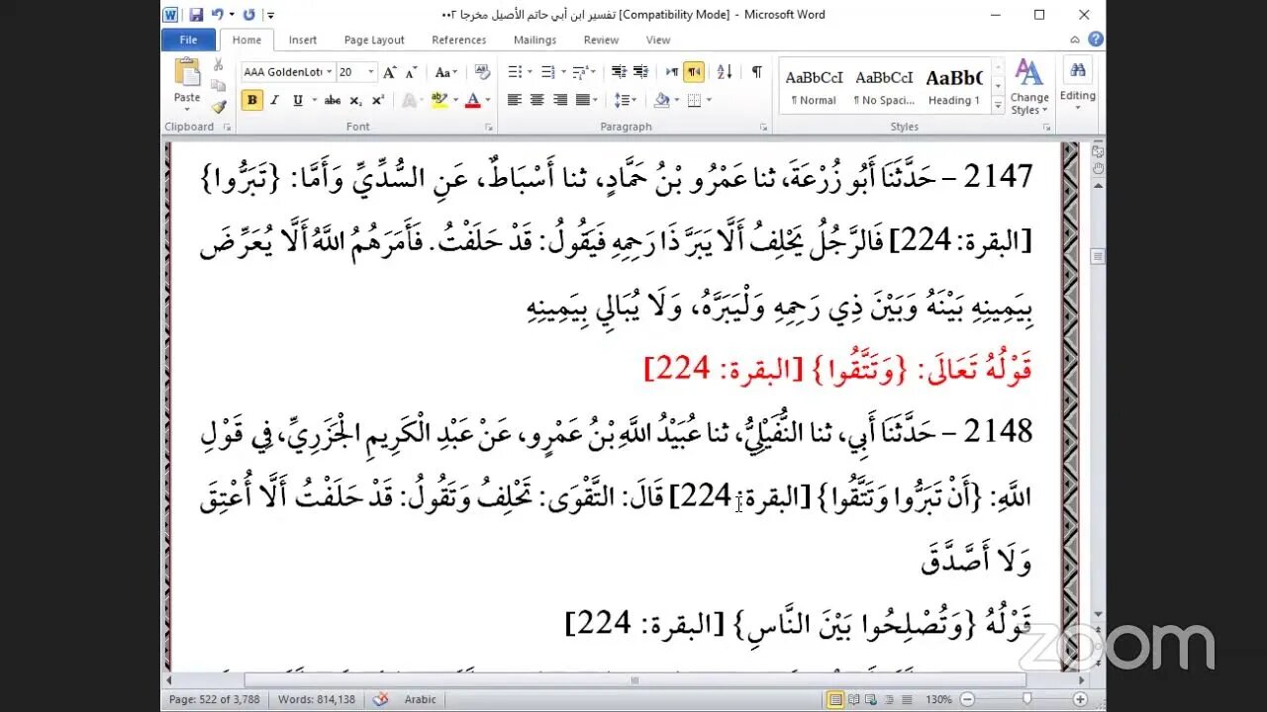This screenshot has width=1267, height=712.
Task: Open the Customize Quick Access Toolbar menu
Action: (x=271, y=15)
